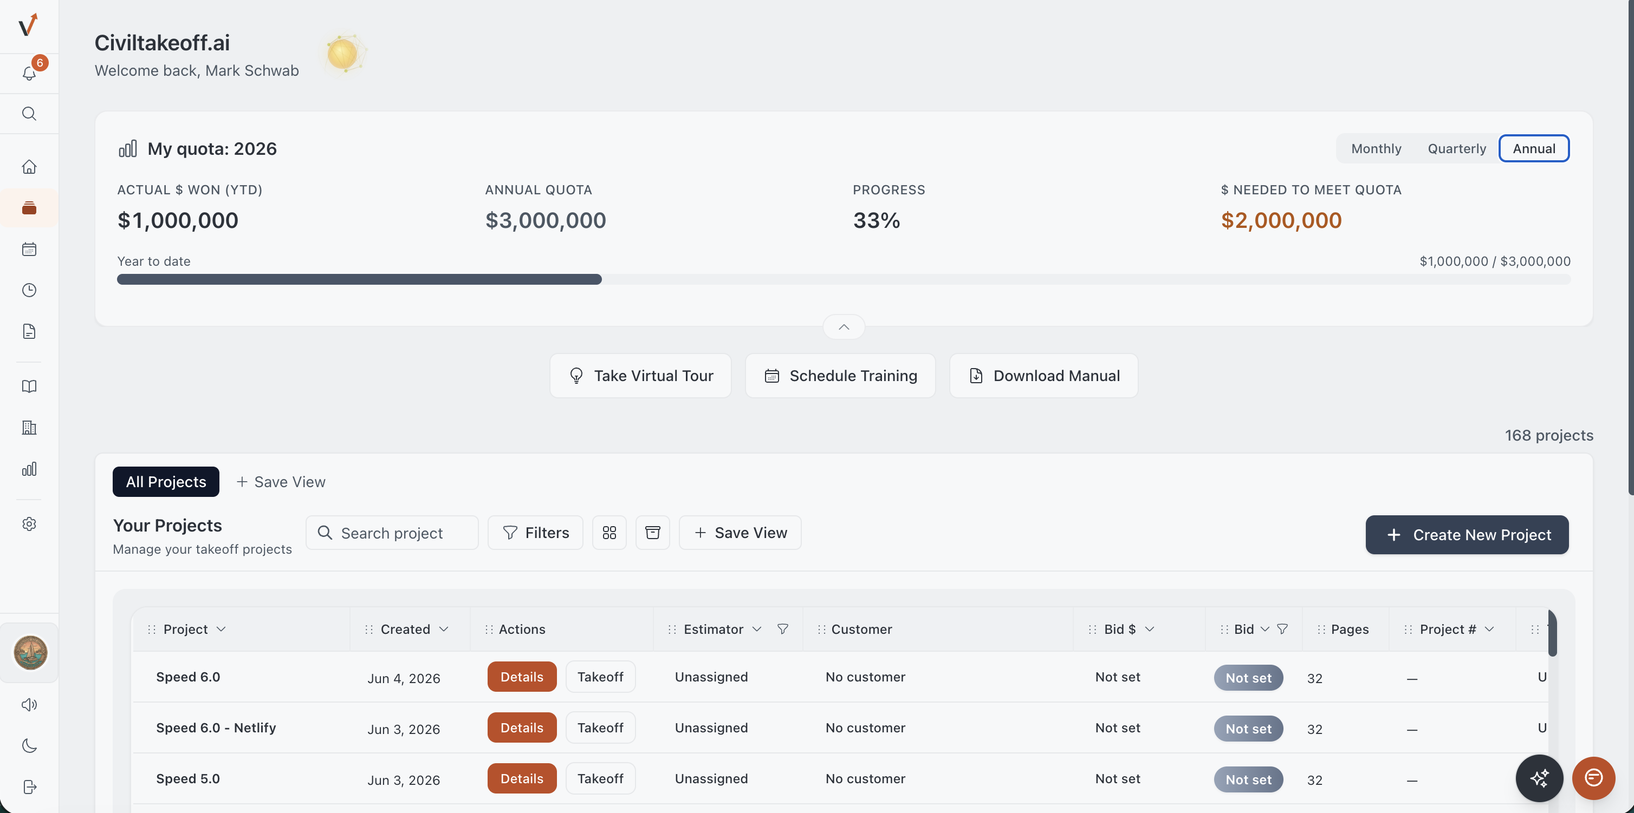
Task: Select the Quarterly quota period
Action: (x=1456, y=148)
